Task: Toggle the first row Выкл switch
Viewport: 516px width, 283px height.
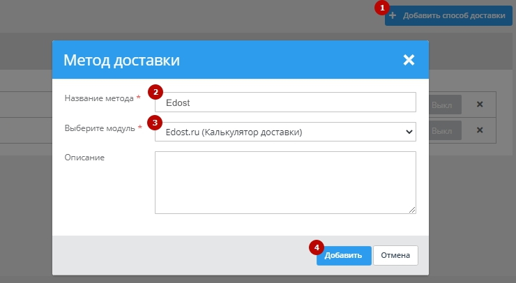Action: 441,105
